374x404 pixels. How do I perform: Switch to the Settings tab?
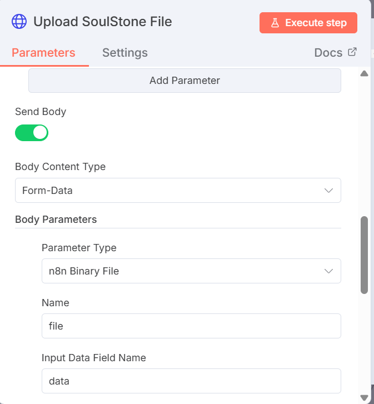click(x=125, y=53)
